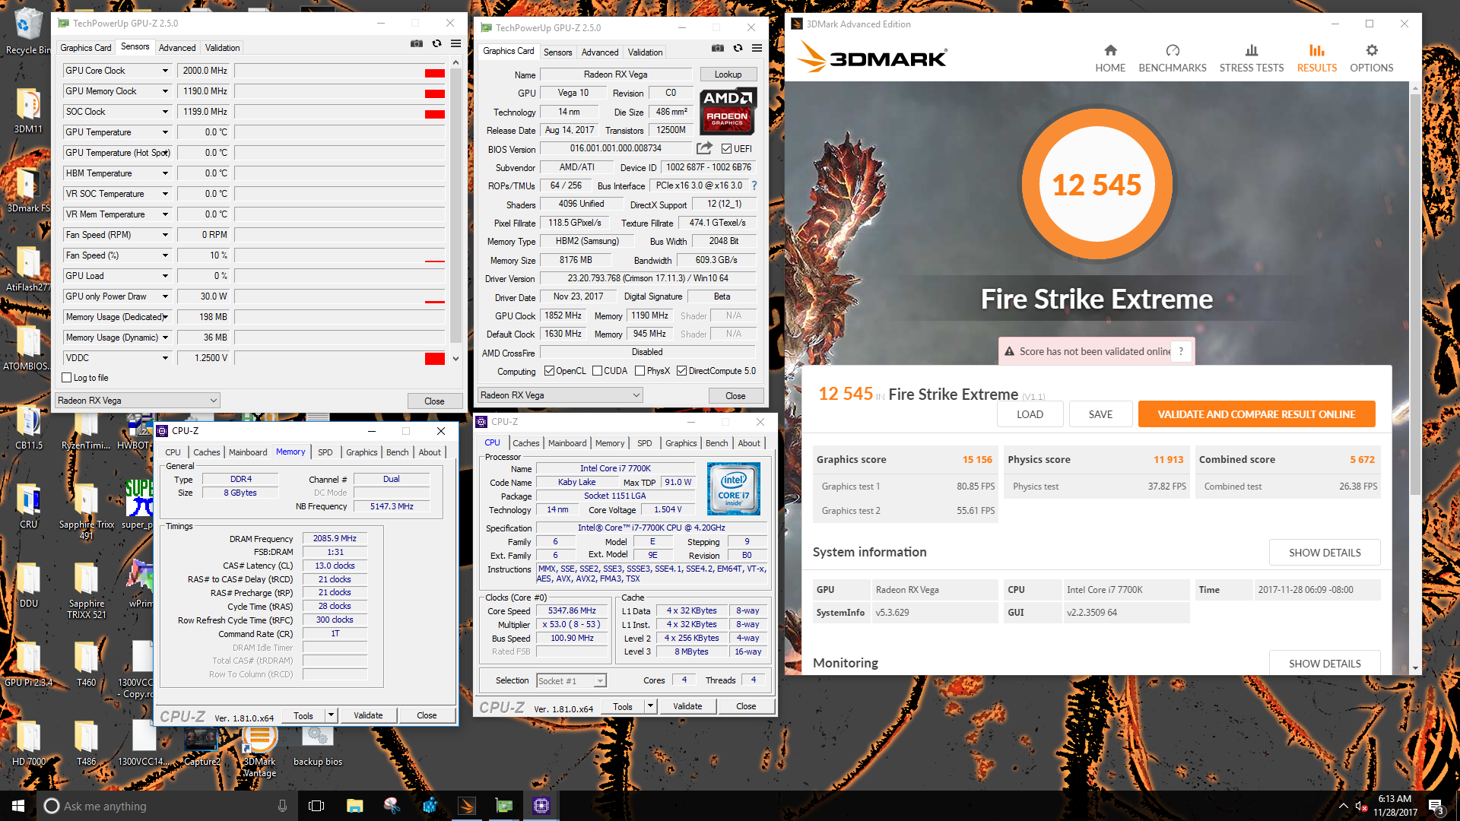Screen dimensions: 1460x821
Task: Open the Bench tab in CPU-Z CPU window
Action: (716, 443)
